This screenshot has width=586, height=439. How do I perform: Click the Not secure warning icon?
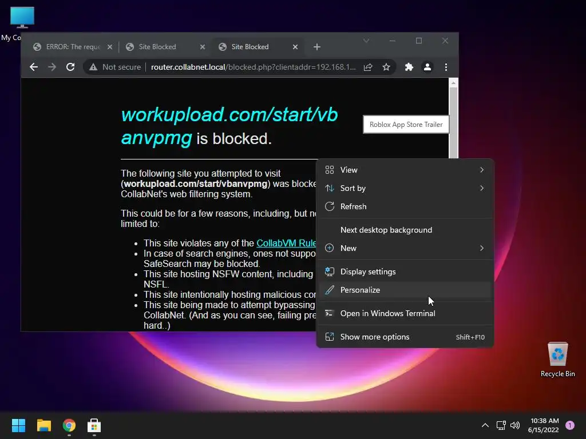point(93,67)
